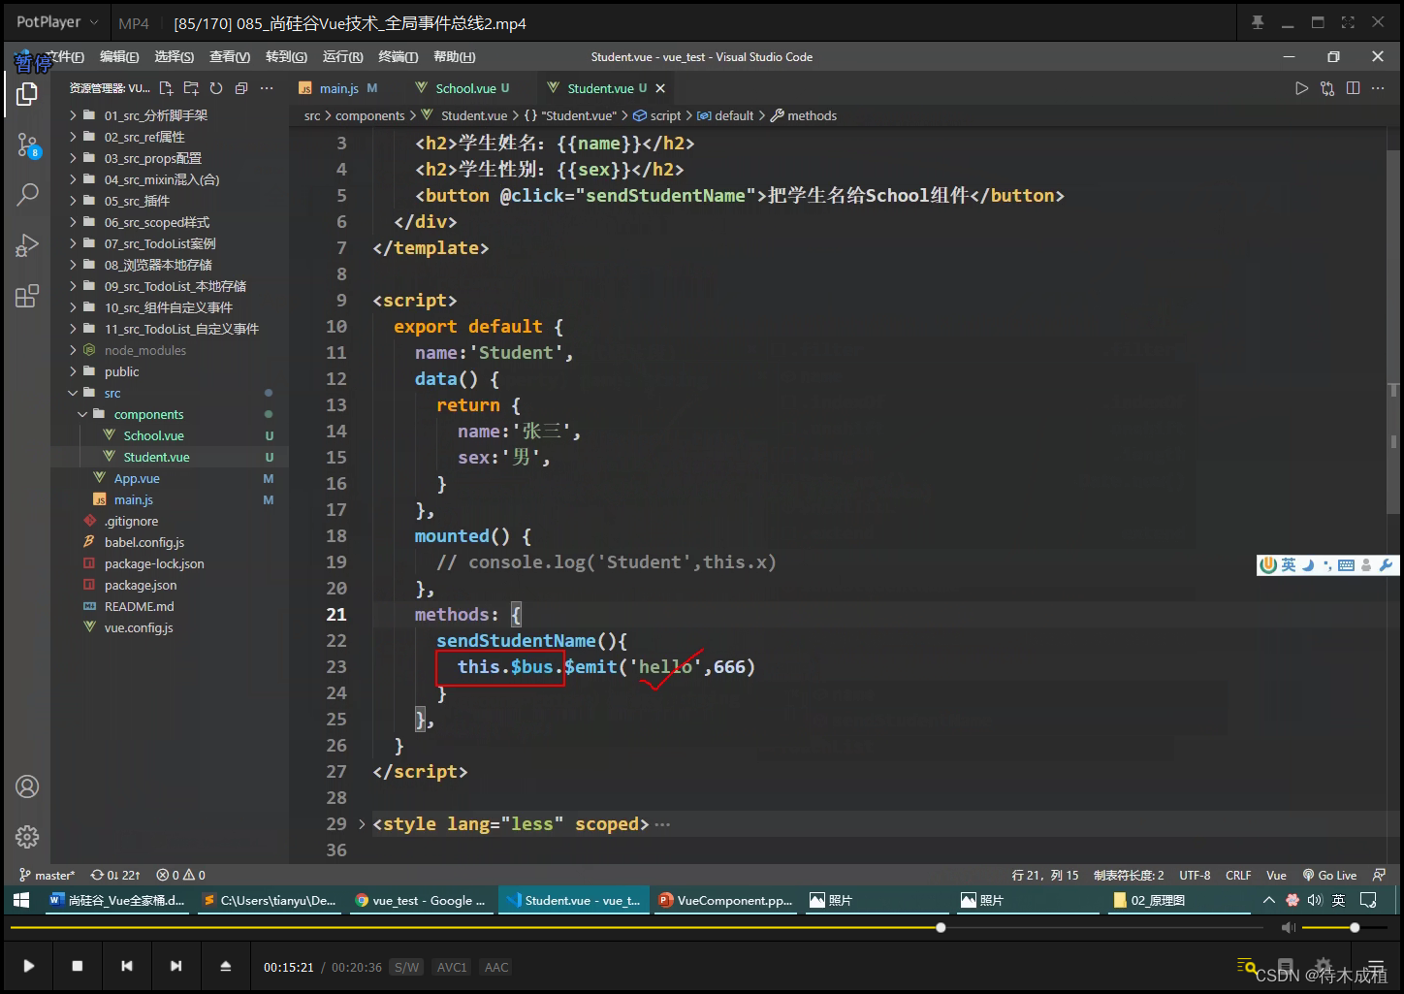Open package.json in the file tree
1404x994 pixels.
(x=141, y=585)
